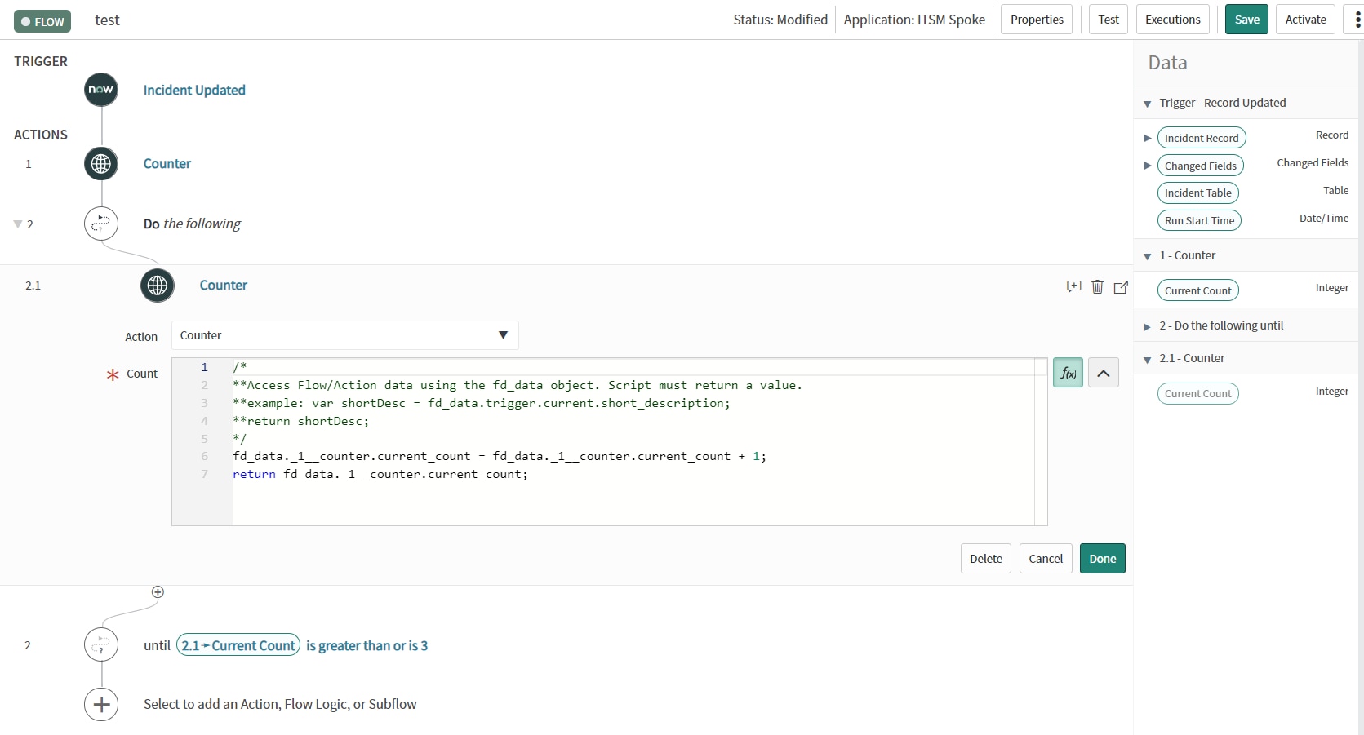This screenshot has width=1364, height=735.
Task: Click small plus icon below step 2.1
Action: (158, 592)
